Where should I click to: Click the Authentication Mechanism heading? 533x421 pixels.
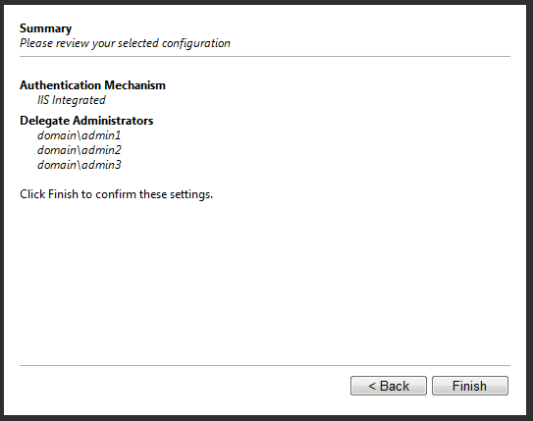tap(92, 85)
